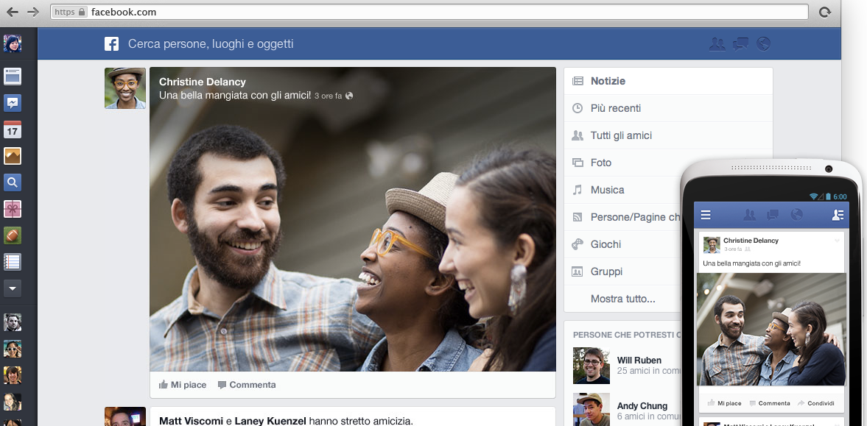This screenshot has height=426, width=867.
Task: Click the browser forward arrow
Action: (33, 12)
